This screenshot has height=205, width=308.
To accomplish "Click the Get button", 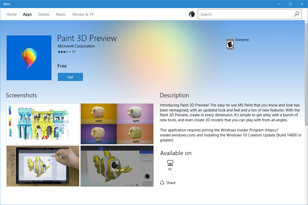I will click(x=70, y=77).
